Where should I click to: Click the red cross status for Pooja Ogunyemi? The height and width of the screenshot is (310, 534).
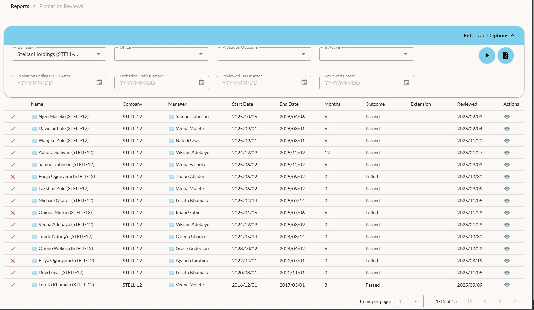(13, 177)
